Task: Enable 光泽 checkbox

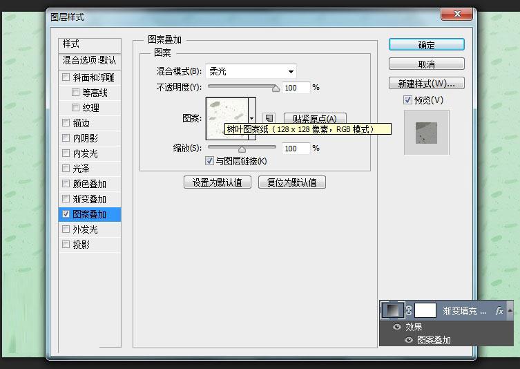Action: (66, 168)
